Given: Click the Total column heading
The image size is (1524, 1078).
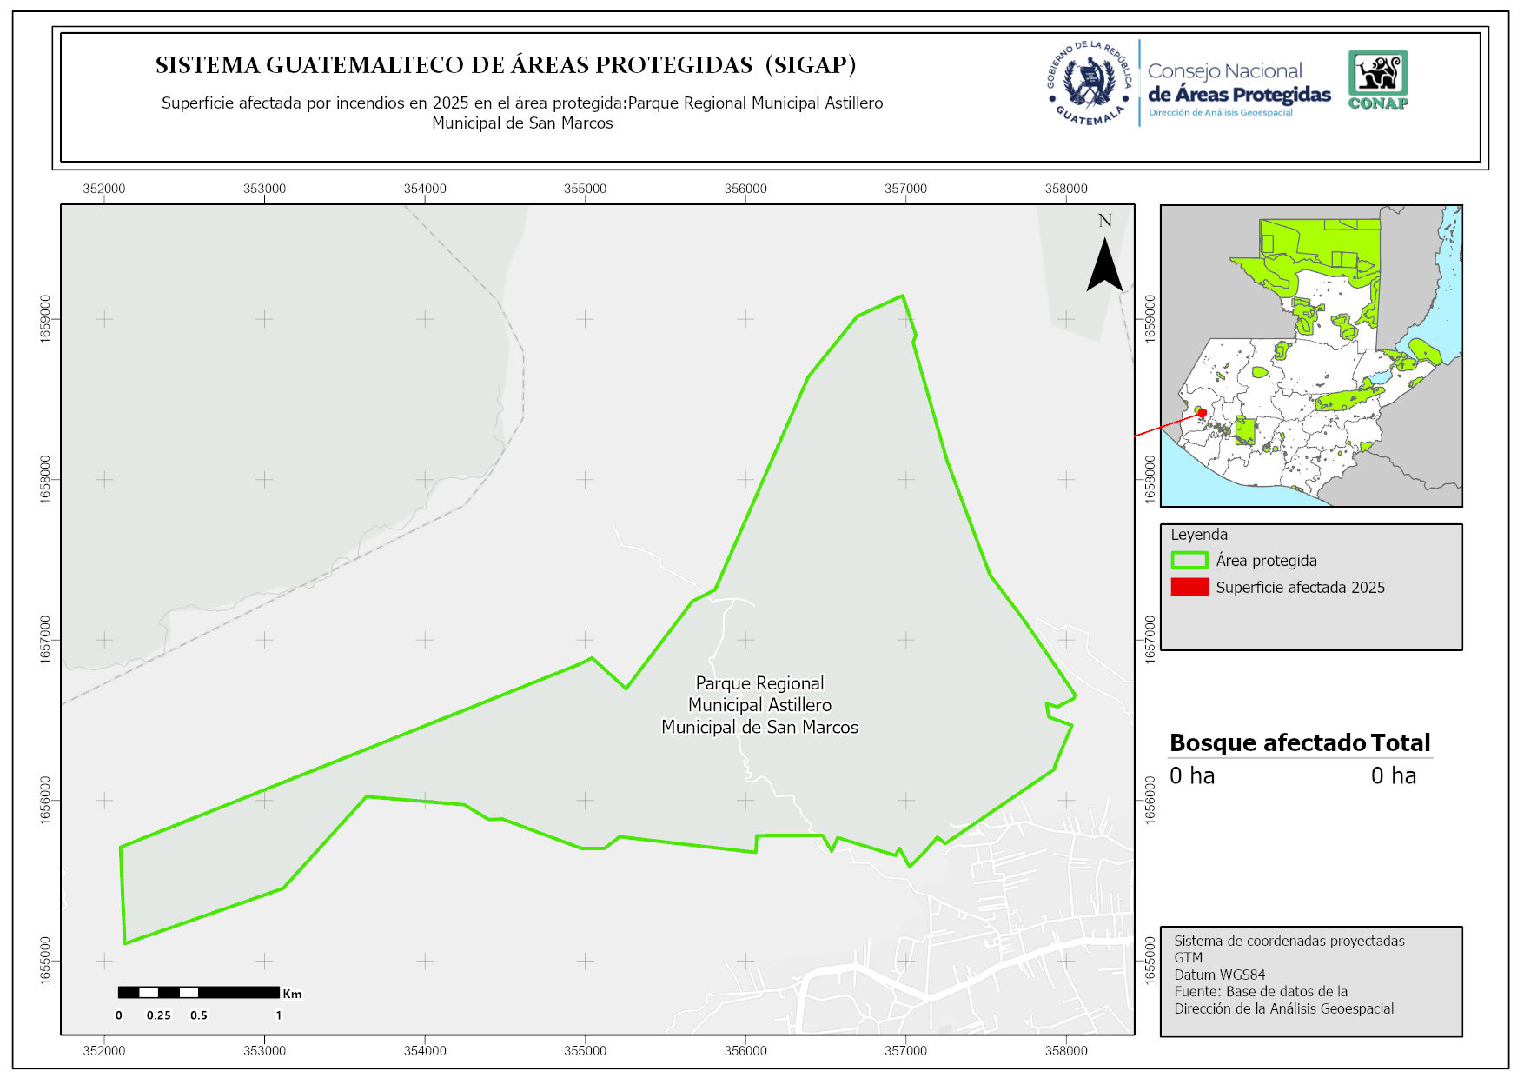Looking at the screenshot, I should (x=1400, y=742).
